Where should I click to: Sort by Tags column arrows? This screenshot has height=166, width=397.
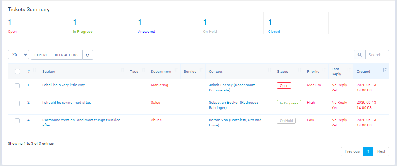143,70
